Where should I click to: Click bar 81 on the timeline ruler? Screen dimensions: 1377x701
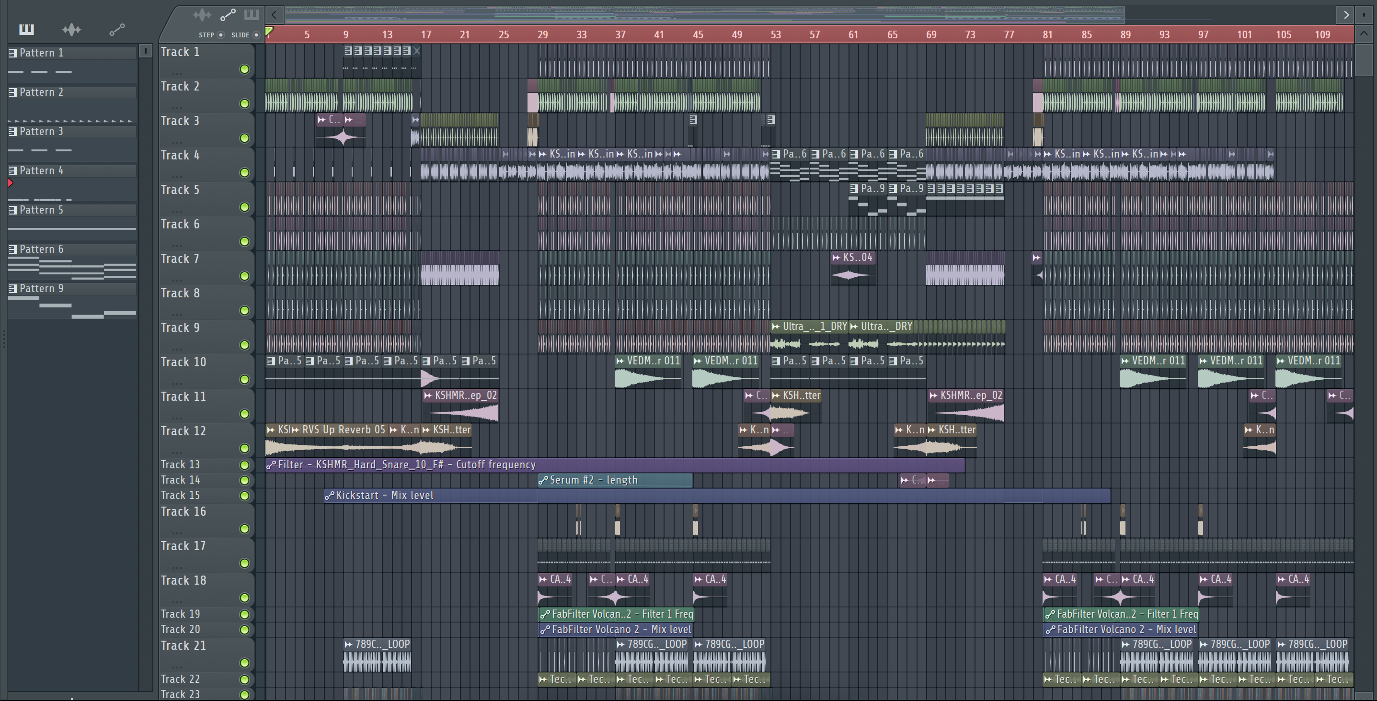[1047, 35]
